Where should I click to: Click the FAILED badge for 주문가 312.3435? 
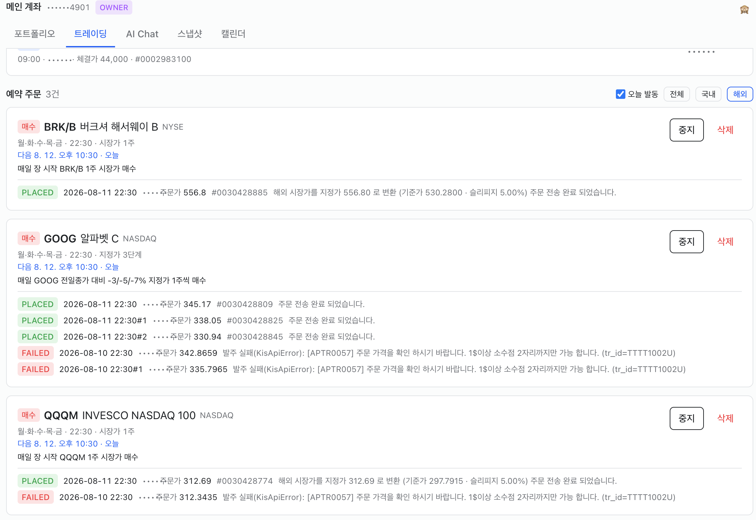point(36,497)
